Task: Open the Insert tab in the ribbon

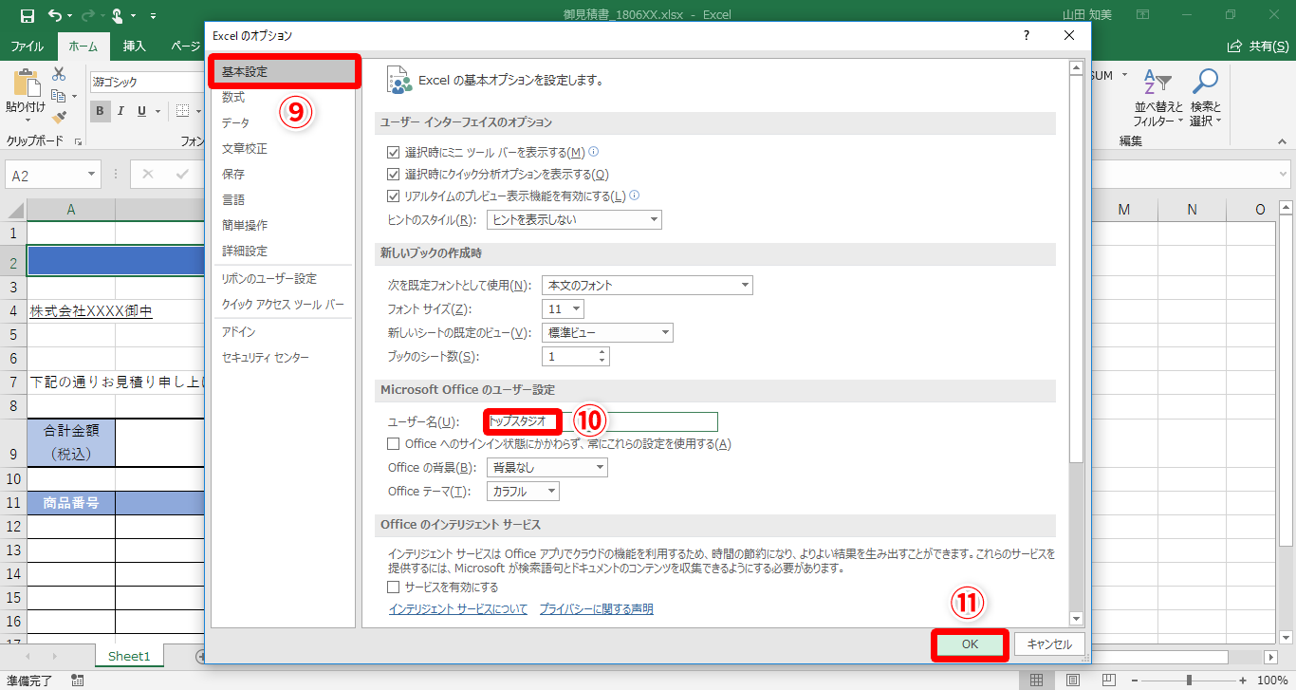Action: [135, 46]
